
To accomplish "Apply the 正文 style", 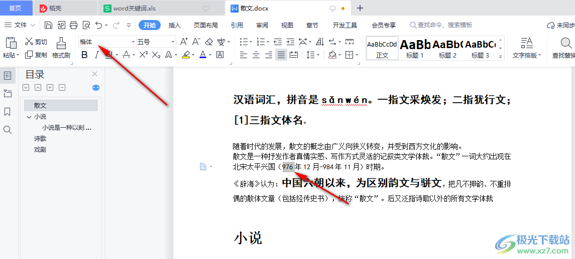I will pos(382,48).
